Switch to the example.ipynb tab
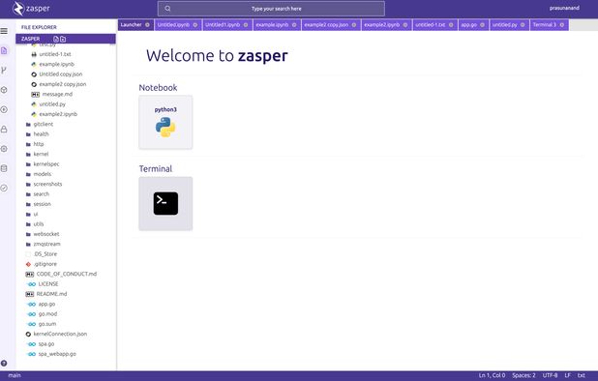The image size is (598, 381). 272,25
